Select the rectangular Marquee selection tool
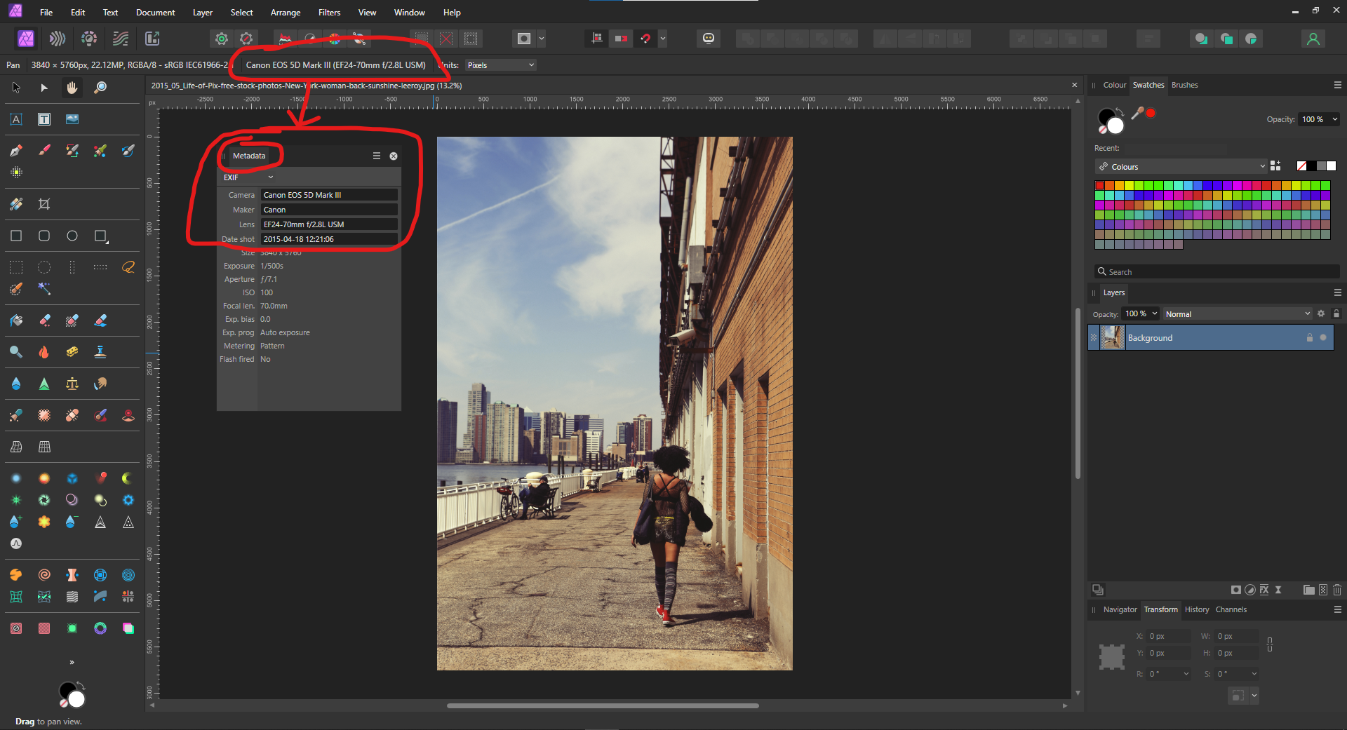The height and width of the screenshot is (730, 1347). pos(16,266)
